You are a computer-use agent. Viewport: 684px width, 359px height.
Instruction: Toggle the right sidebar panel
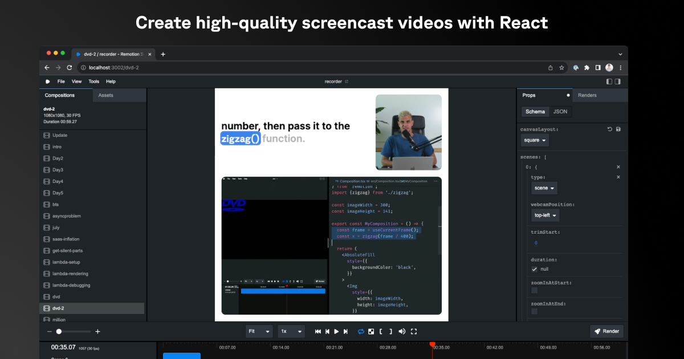[618, 81]
